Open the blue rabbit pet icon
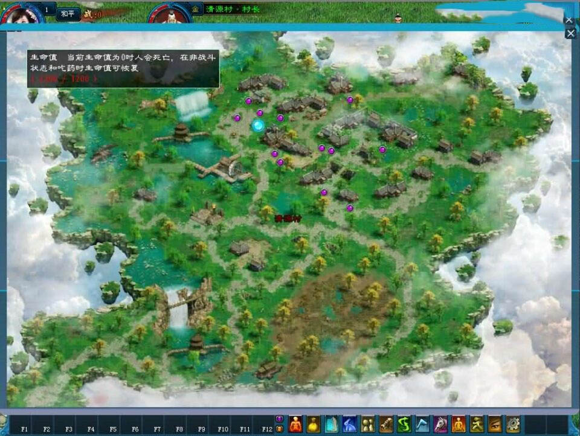This screenshot has width=580, height=436. (x=350, y=424)
